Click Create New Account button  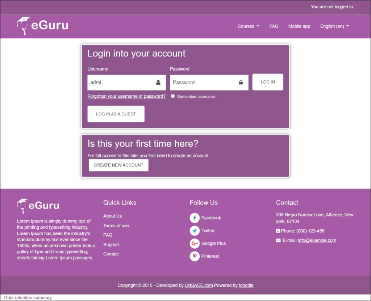[x=118, y=165]
